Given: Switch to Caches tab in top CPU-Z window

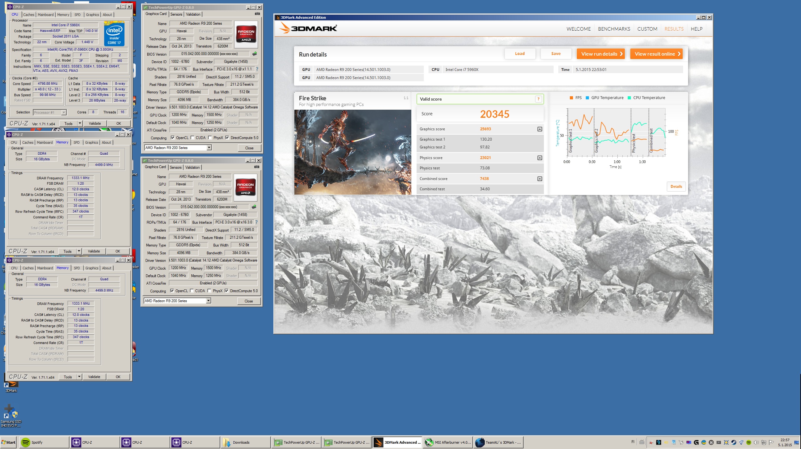Looking at the screenshot, I should [x=29, y=15].
